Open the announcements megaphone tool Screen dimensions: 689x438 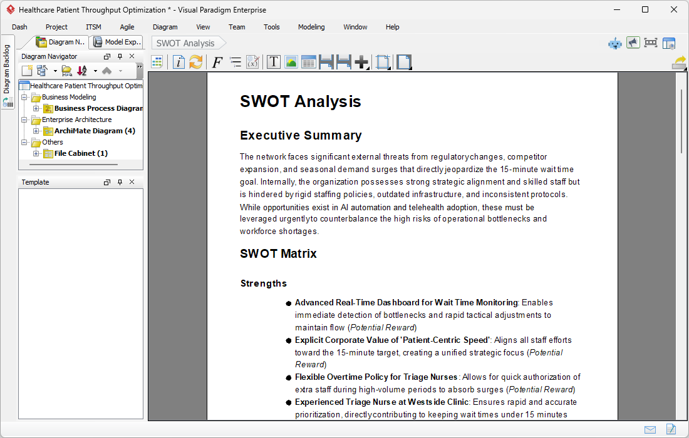pos(633,43)
